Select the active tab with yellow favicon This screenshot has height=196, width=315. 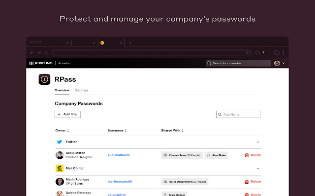pos(112,43)
